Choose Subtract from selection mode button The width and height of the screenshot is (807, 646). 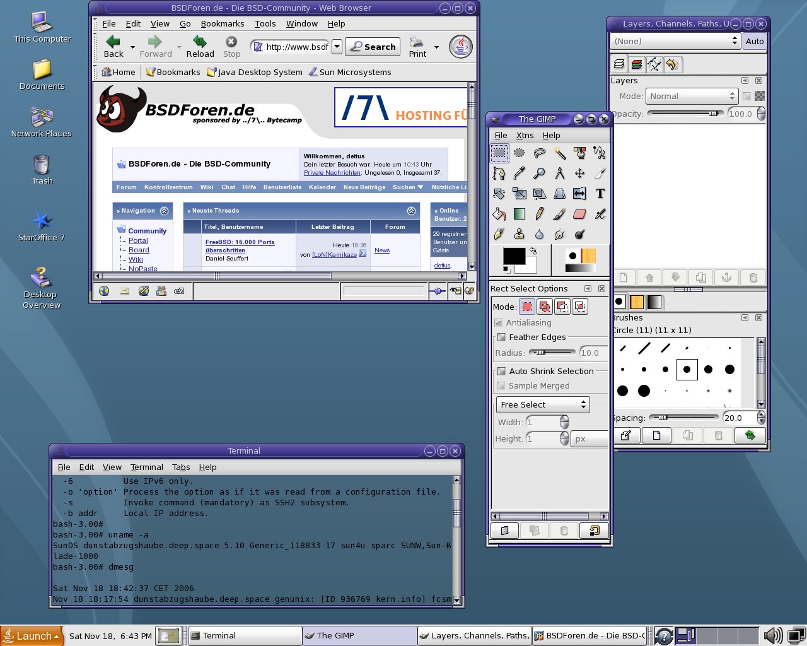tap(562, 307)
